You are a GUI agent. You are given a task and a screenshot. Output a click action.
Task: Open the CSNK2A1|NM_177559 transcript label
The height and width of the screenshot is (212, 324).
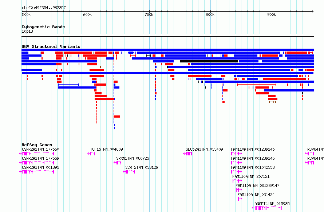[x=40, y=158]
